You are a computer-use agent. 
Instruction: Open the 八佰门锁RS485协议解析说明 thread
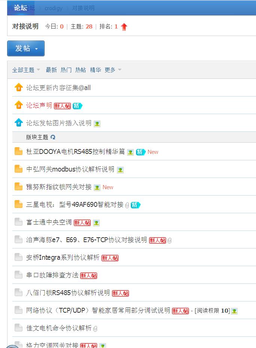(x=68, y=293)
